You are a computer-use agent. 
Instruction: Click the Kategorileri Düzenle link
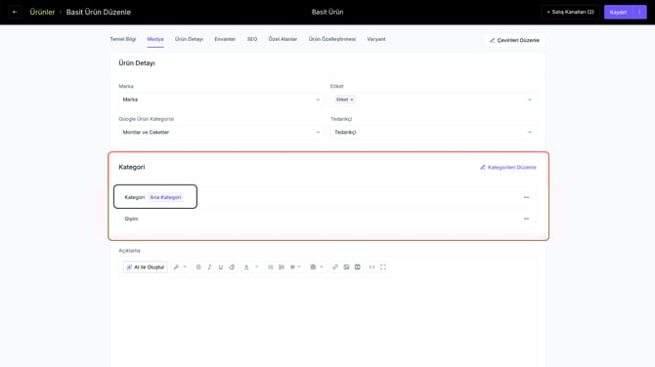pyautogui.click(x=508, y=167)
